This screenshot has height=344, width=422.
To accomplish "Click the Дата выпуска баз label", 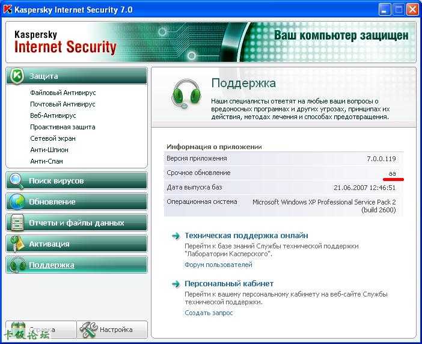I will click(x=194, y=188).
